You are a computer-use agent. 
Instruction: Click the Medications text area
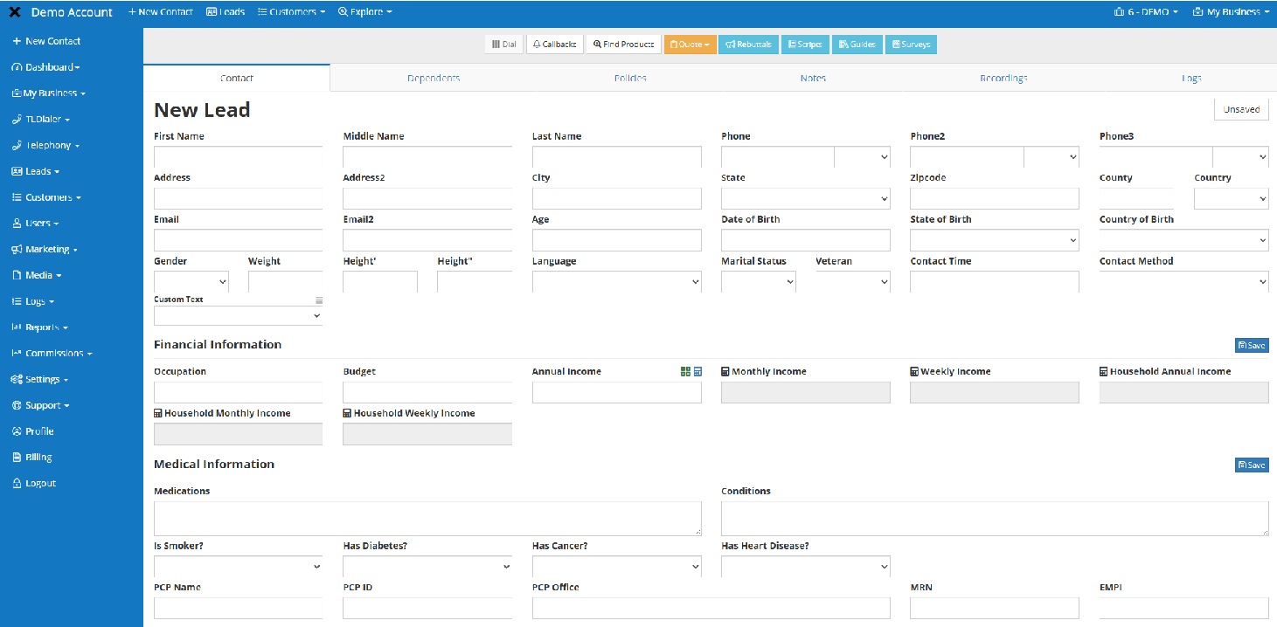pyautogui.click(x=427, y=519)
